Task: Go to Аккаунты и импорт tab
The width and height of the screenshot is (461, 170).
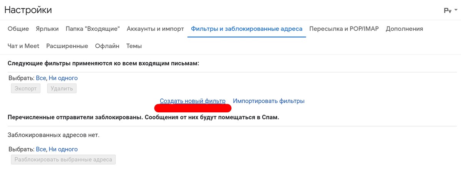Action: coord(155,29)
